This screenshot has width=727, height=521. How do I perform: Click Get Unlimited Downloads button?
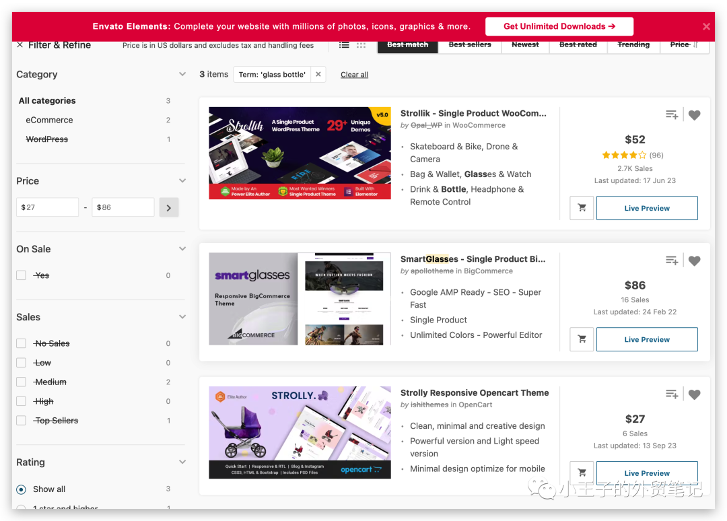click(x=559, y=26)
